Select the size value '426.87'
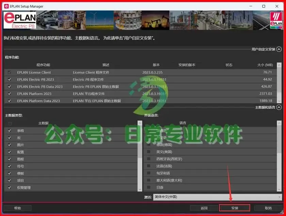 tap(267, 87)
